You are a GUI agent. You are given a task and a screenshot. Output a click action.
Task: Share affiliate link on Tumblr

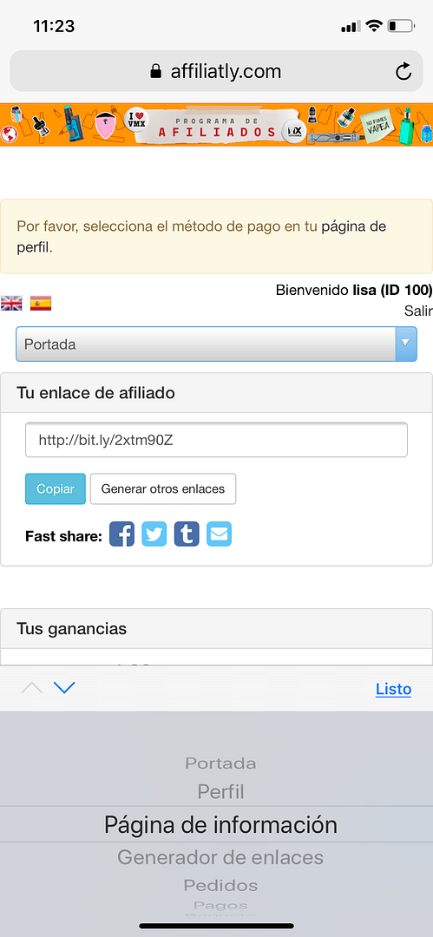pyautogui.click(x=187, y=534)
